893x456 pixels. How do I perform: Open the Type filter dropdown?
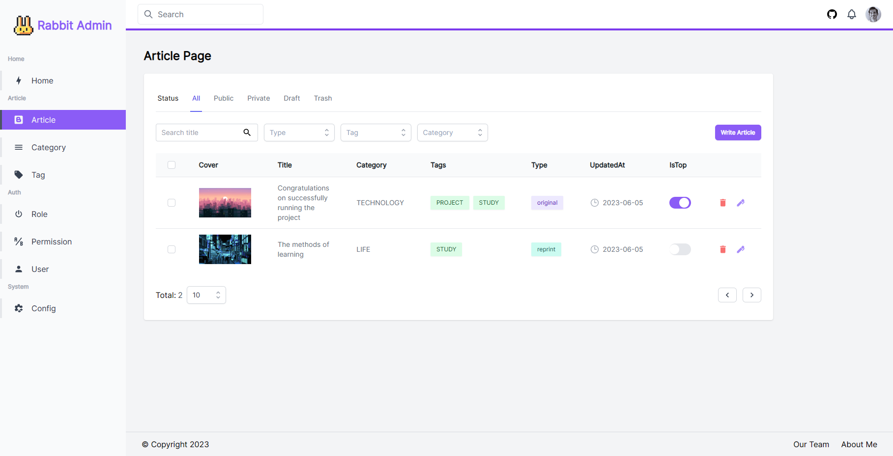coord(299,132)
